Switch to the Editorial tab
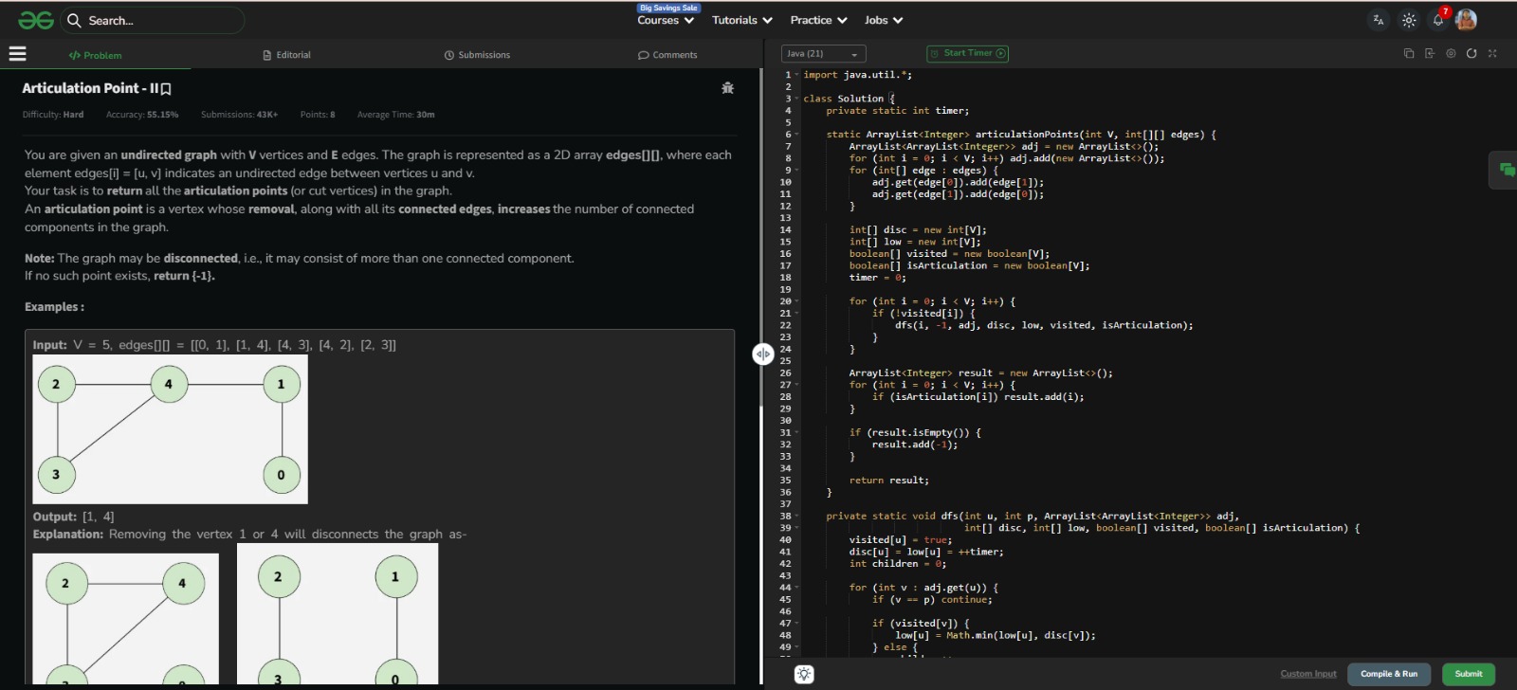 pos(287,55)
